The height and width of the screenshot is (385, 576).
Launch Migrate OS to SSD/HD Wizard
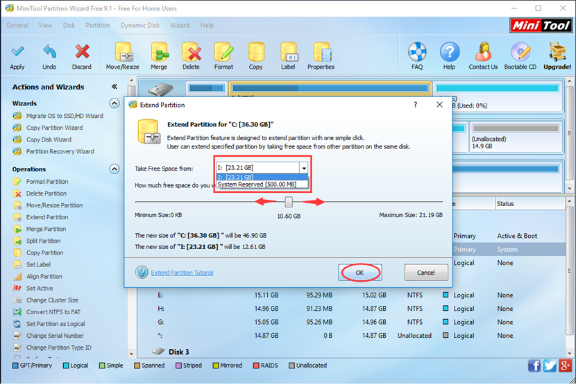[x=65, y=116]
